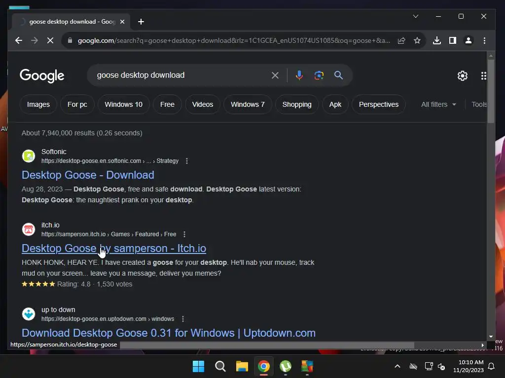Open tab search dropdown chevron
Image resolution: width=505 pixels, height=378 pixels.
click(416, 16)
